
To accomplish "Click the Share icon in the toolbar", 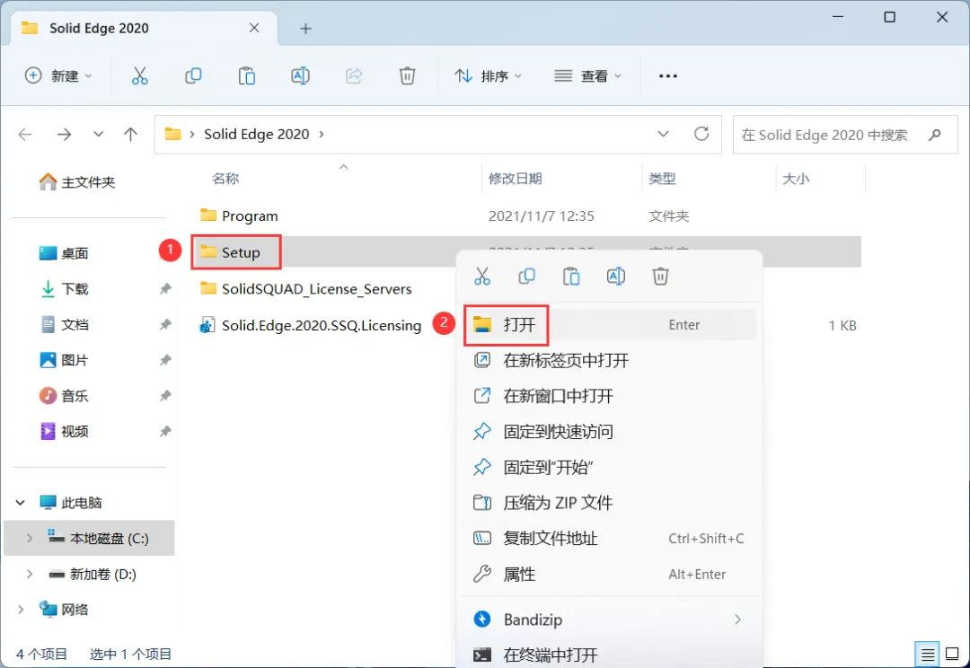I will coord(354,76).
